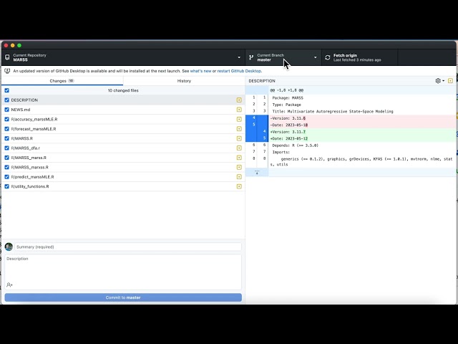Click modified icon for R/accuracy_marssMLE.R
458x344 pixels.
(x=239, y=120)
